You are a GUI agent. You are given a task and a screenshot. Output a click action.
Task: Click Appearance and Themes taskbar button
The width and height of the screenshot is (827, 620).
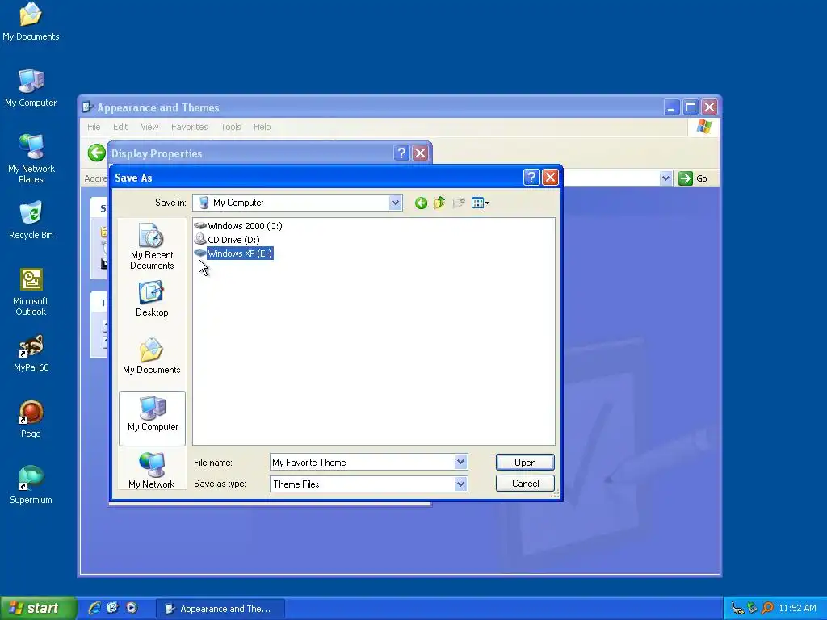(x=220, y=609)
